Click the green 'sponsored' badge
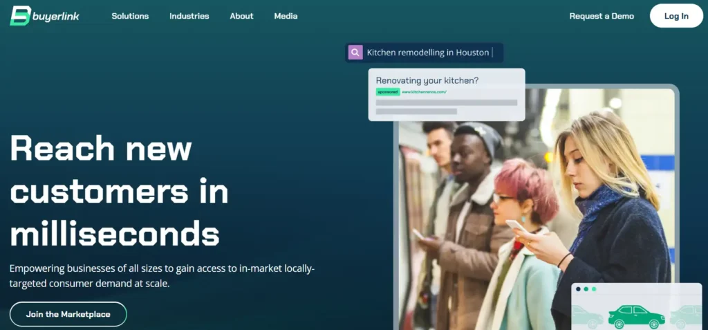This screenshot has height=330, width=708. tap(388, 92)
